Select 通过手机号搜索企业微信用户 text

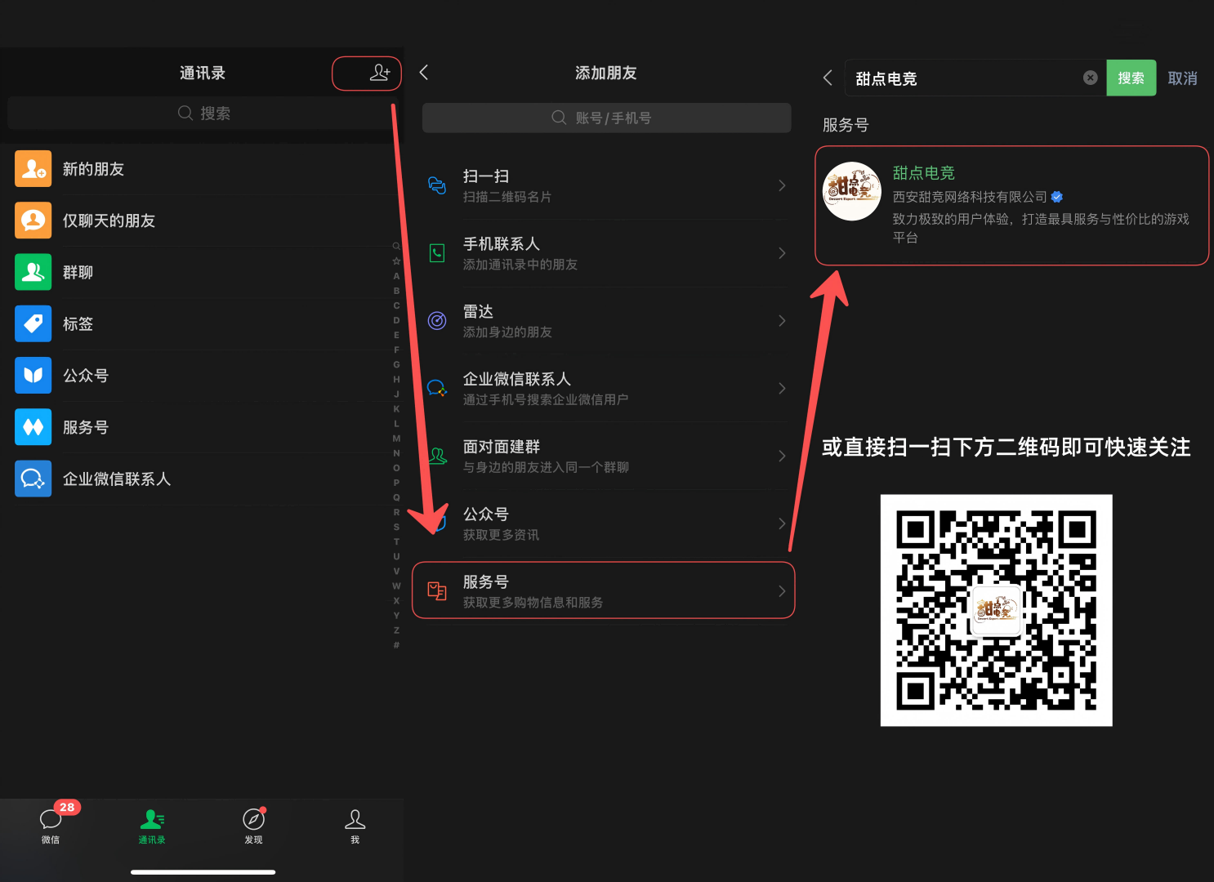[546, 399]
